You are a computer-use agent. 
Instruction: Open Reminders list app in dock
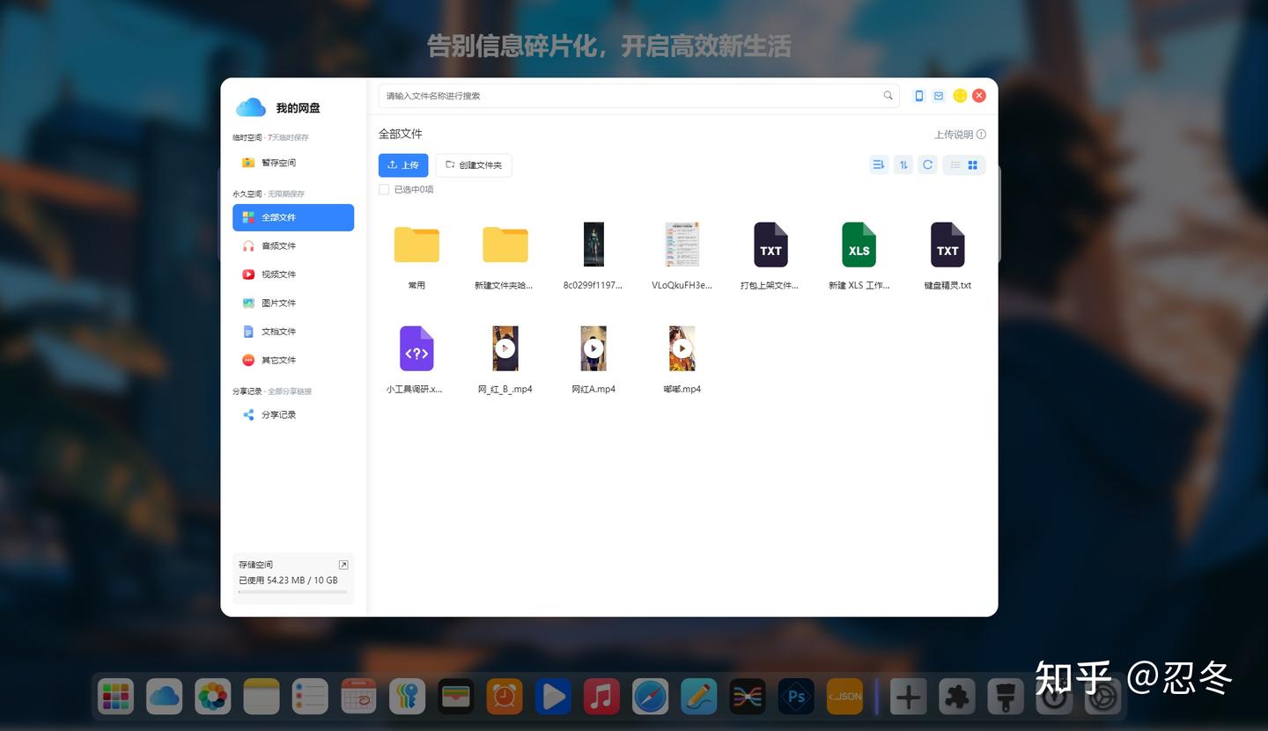point(310,697)
